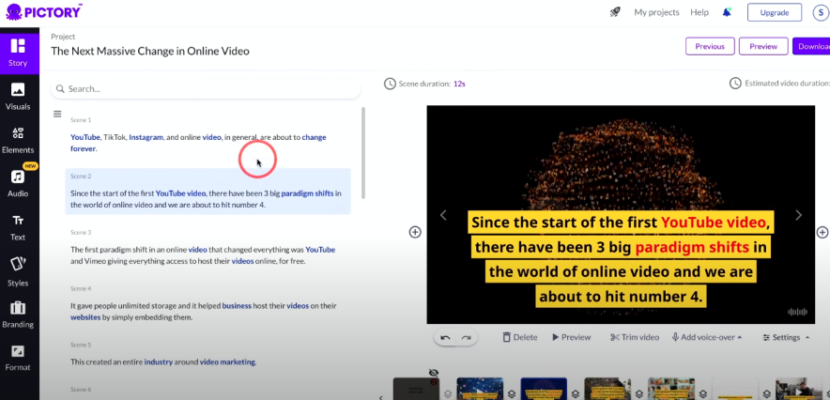The image size is (830, 400).
Task: Open My projects from top menu
Action: point(656,12)
